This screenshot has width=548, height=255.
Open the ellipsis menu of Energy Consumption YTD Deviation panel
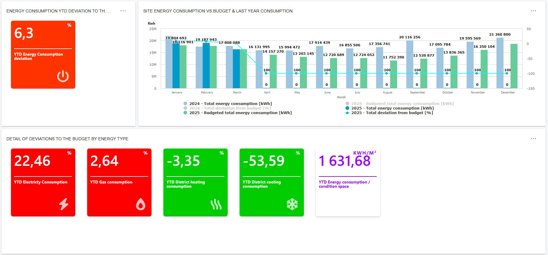[123, 11]
